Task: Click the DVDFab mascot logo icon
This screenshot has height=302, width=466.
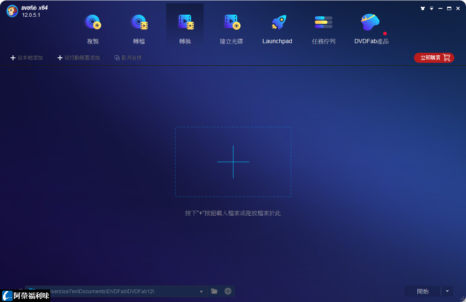Action: pos(12,11)
